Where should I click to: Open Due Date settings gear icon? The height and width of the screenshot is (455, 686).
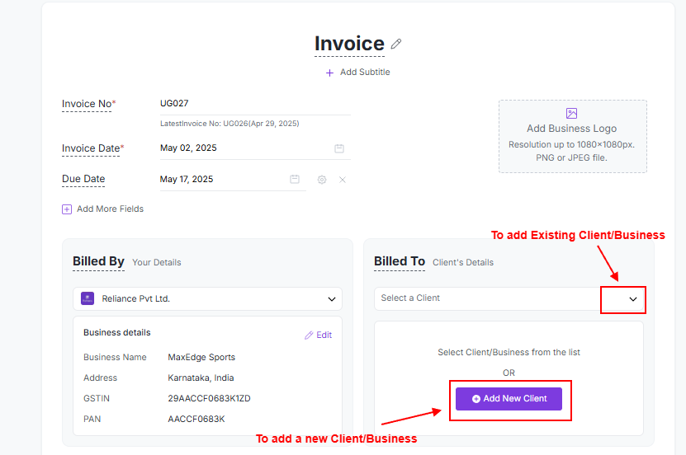coord(322,180)
